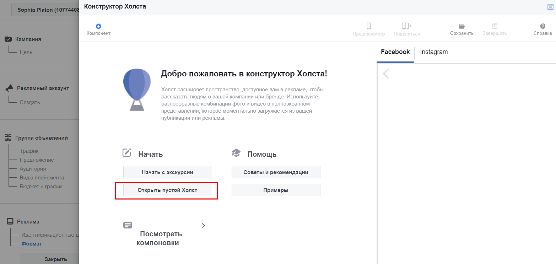Click the Предпросмотр phone icon
The image size is (556, 264).
(368, 26)
